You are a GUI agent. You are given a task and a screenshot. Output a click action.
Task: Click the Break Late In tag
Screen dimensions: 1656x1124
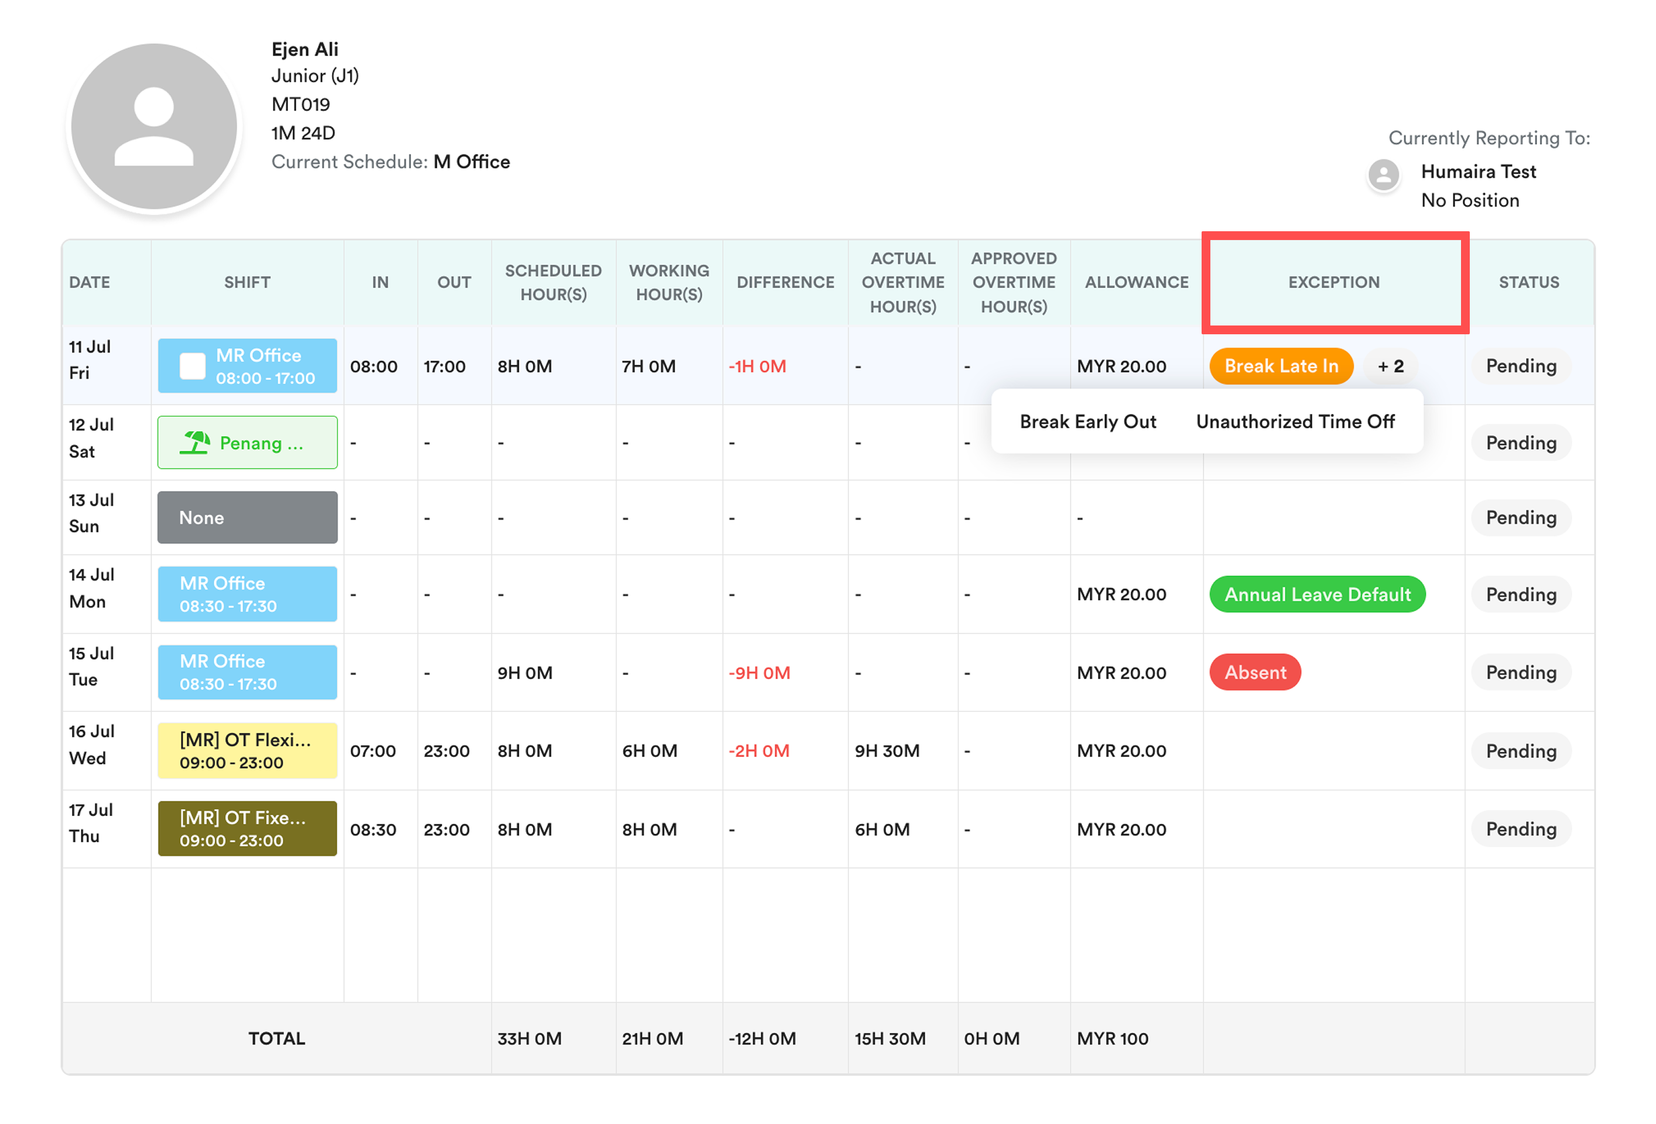click(1281, 366)
